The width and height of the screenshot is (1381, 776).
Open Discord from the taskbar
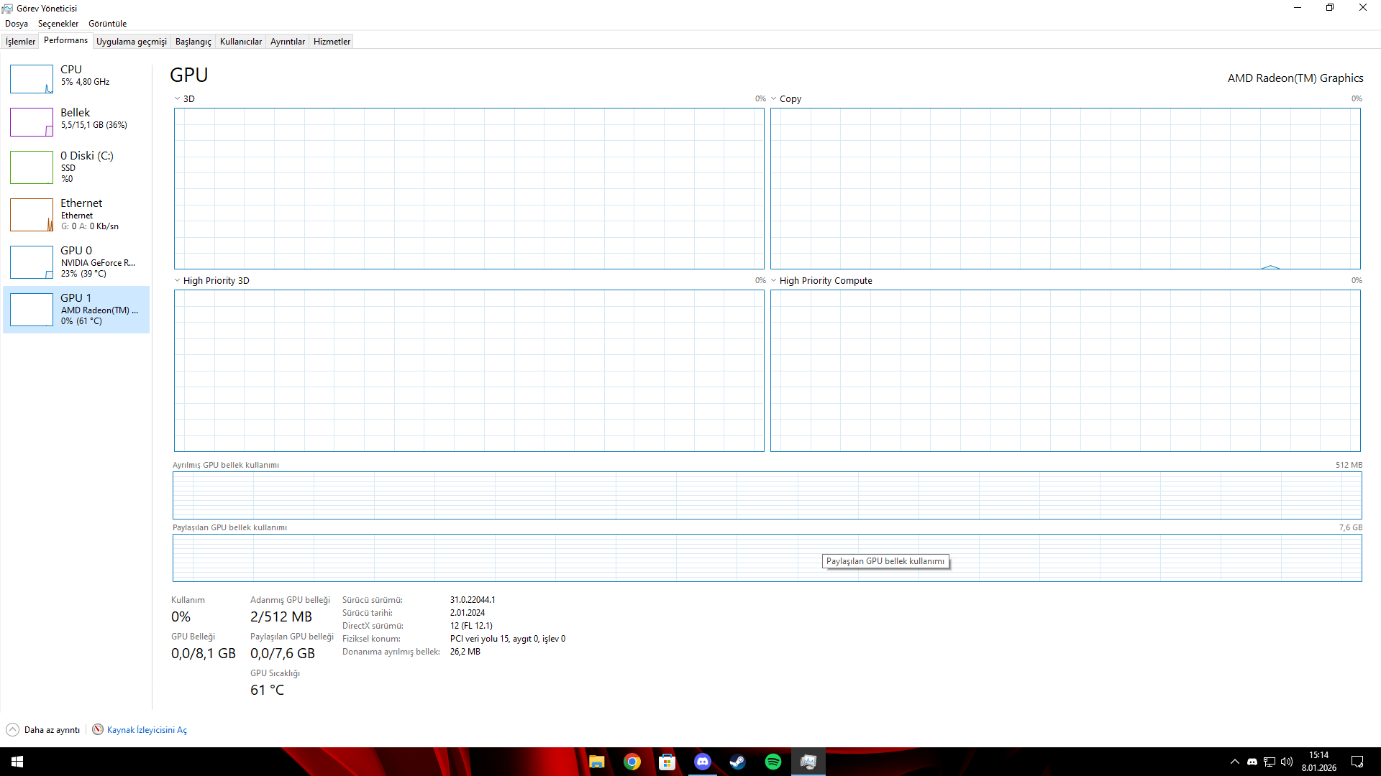point(703,762)
